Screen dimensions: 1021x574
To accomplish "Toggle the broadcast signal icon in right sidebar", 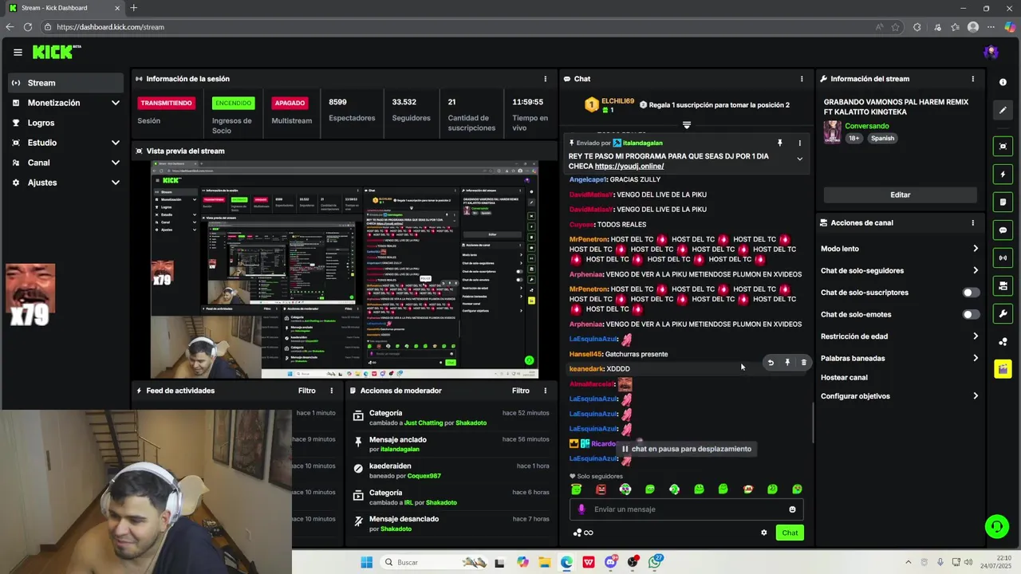I will pyautogui.click(x=1003, y=258).
